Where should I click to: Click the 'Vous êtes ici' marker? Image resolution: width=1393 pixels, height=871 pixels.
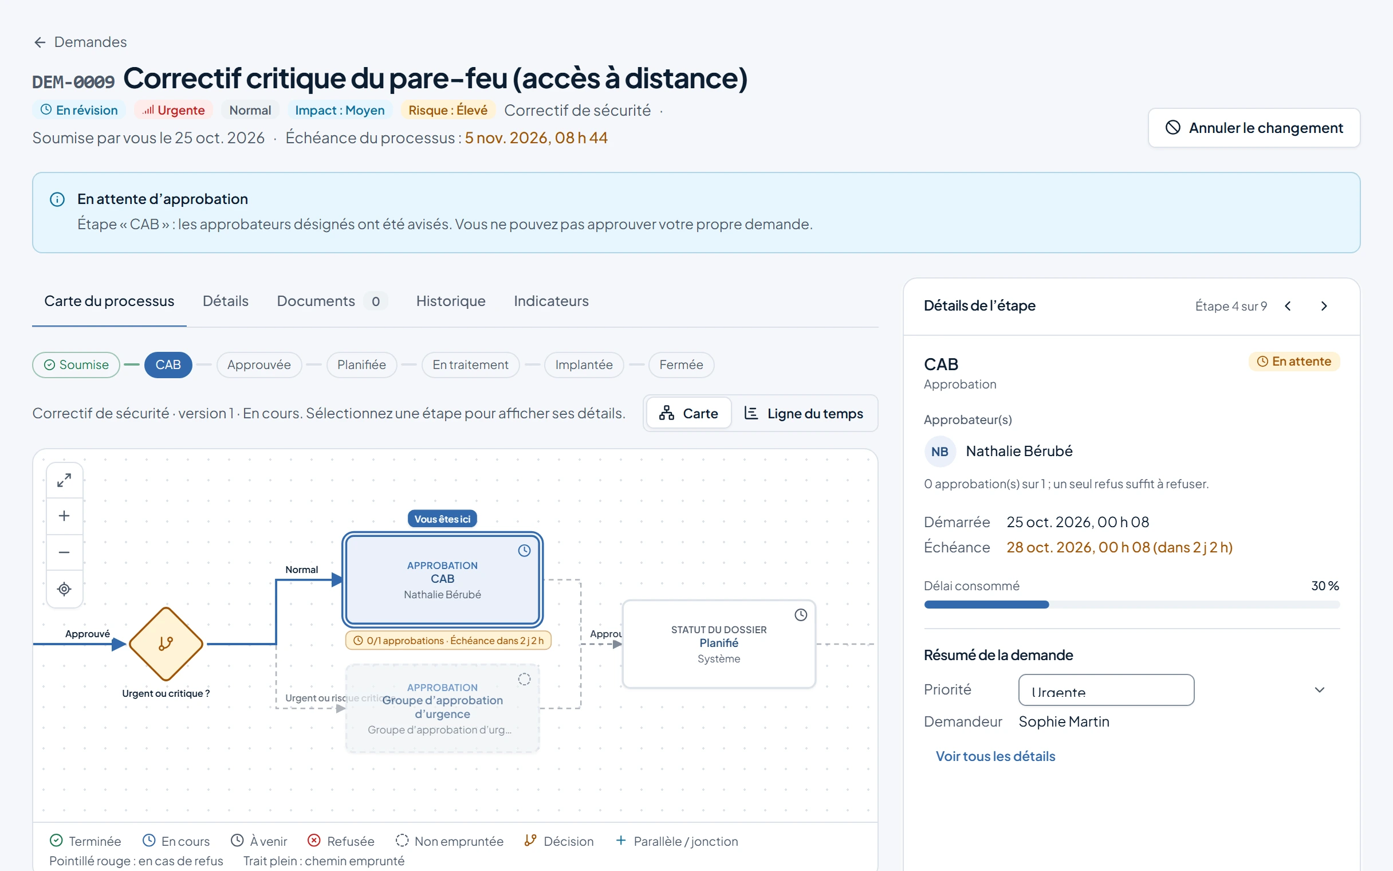click(x=442, y=519)
